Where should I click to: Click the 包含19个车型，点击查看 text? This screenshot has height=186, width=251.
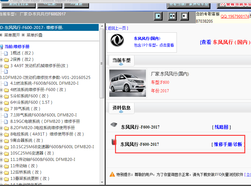[154, 45]
